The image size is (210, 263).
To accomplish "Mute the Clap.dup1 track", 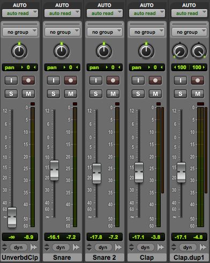I will pyautogui.click(x=198, y=94).
